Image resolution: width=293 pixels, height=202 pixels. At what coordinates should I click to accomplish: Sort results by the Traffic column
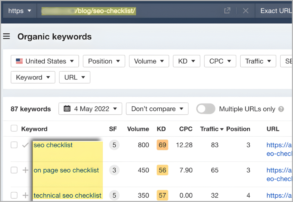(209, 129)
